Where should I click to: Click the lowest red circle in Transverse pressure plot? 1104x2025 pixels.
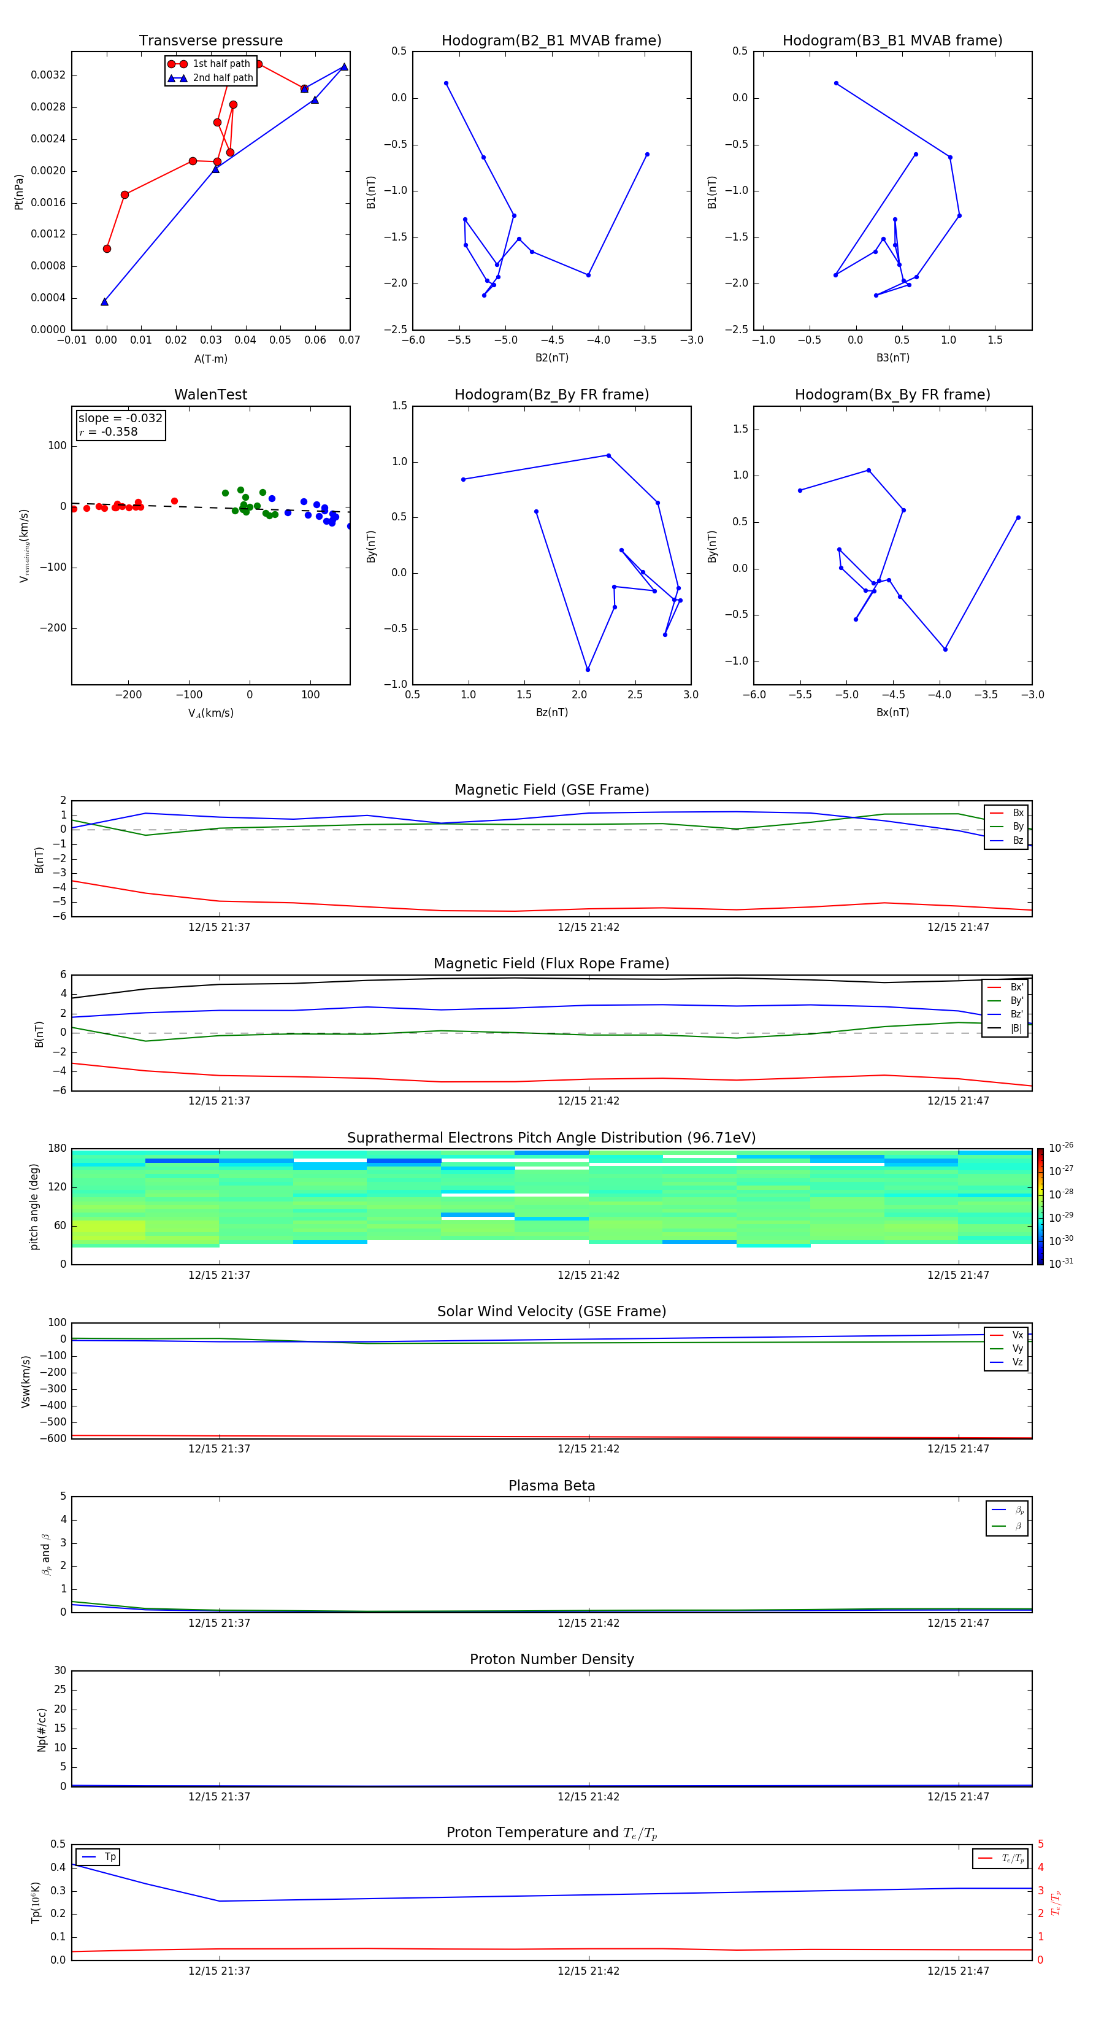click(107, 249)
